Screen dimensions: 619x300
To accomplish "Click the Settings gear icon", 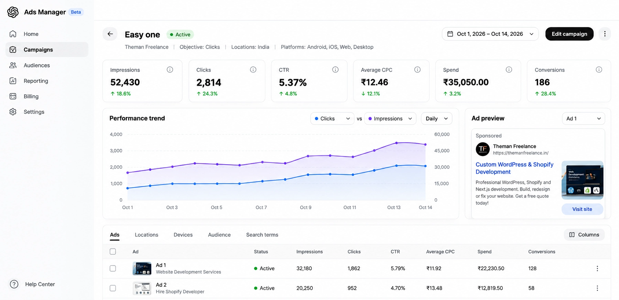I will tap(13, 112).
